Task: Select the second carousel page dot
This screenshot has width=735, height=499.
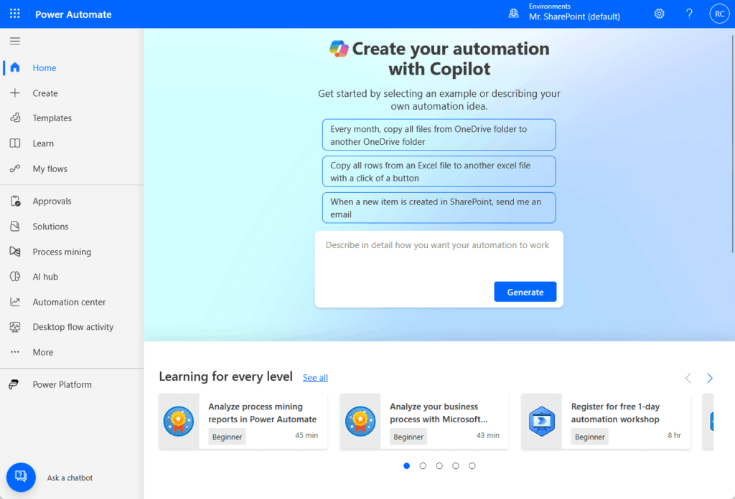Action: click(x=423, y=466)
